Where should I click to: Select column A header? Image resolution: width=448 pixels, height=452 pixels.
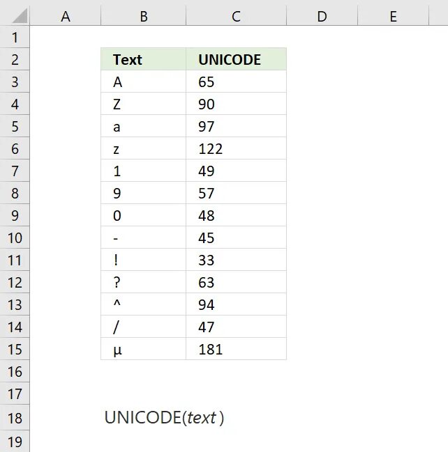click(x=66, y=17)
